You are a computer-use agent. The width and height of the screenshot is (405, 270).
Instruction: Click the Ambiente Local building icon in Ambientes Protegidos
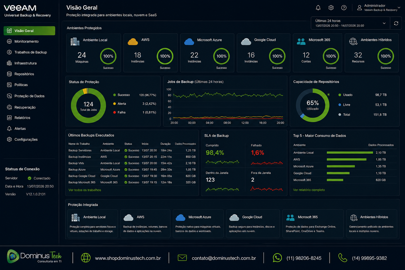(x=75, y=41)
